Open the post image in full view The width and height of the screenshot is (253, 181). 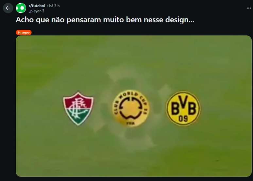(x=134, y=106)
